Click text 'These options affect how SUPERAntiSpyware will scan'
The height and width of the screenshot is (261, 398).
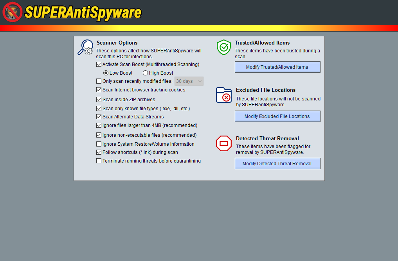point(149,54)
